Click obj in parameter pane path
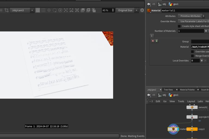 tap(162, 4)
